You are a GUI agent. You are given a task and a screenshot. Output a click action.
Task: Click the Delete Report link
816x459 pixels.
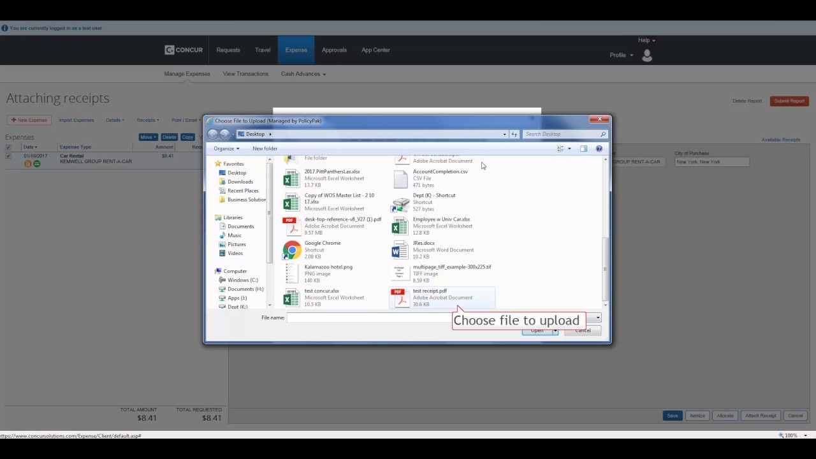(x=747, y=101)
